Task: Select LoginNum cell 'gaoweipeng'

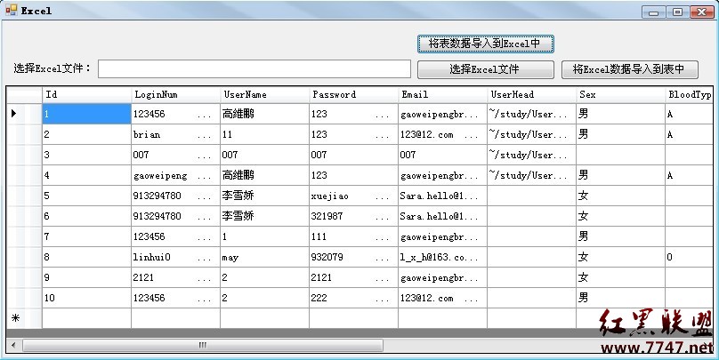Action: [175, 175]
